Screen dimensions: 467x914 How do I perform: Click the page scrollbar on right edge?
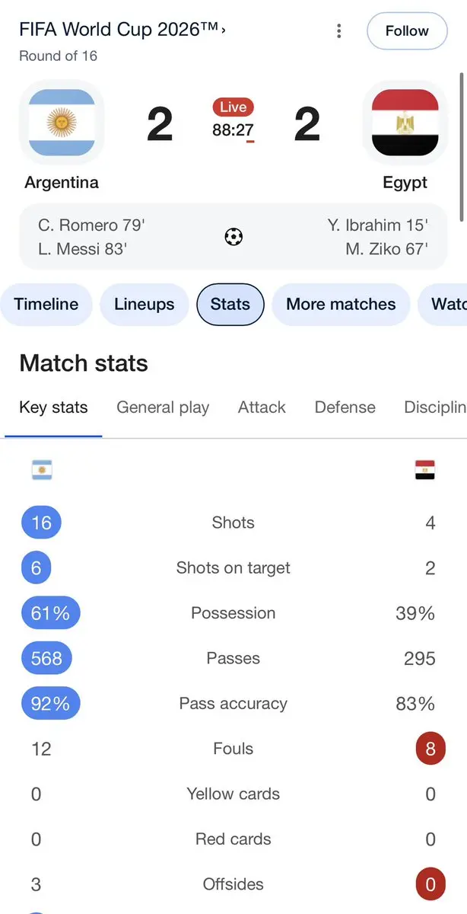[x=462, y=145]
